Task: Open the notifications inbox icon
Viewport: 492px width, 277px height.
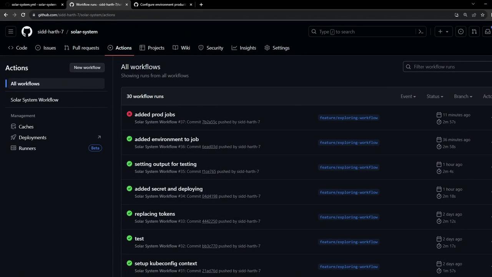Action: tap(487, 32)
